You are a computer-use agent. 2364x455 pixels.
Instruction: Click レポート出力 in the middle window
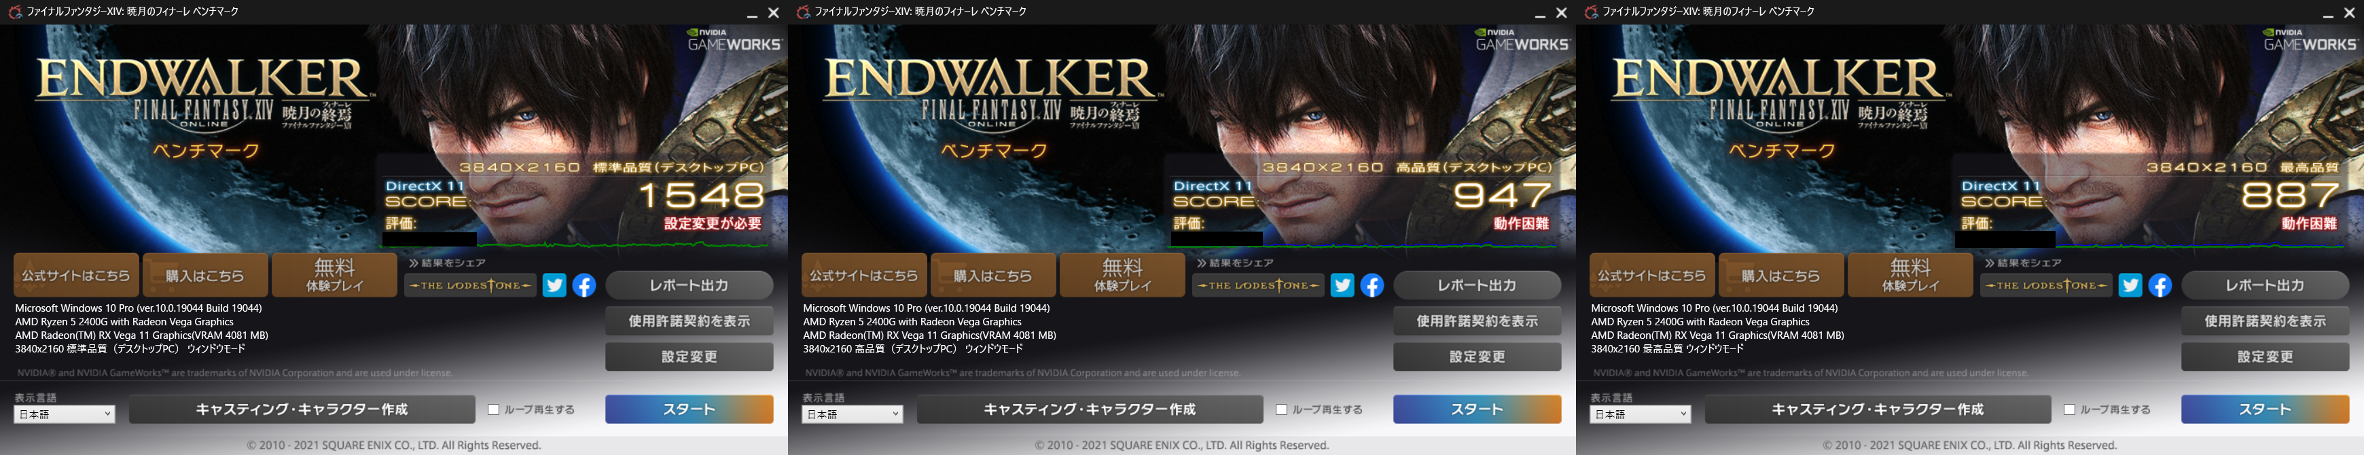coord(1477,285)
